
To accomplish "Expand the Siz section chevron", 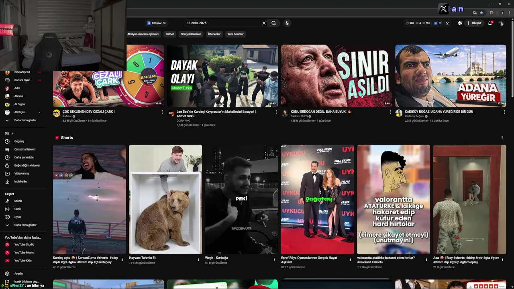I will click(x=12, y=133).
